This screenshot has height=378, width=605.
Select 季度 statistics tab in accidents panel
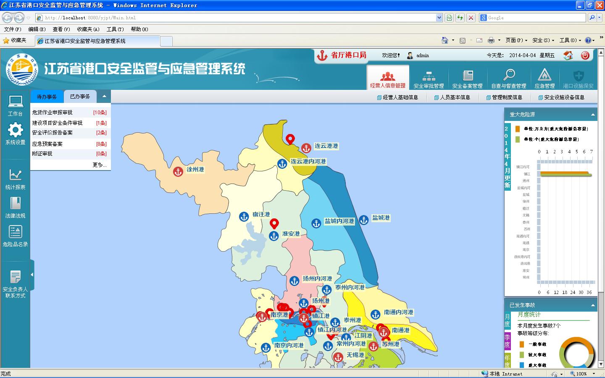(x=507, y=341)
